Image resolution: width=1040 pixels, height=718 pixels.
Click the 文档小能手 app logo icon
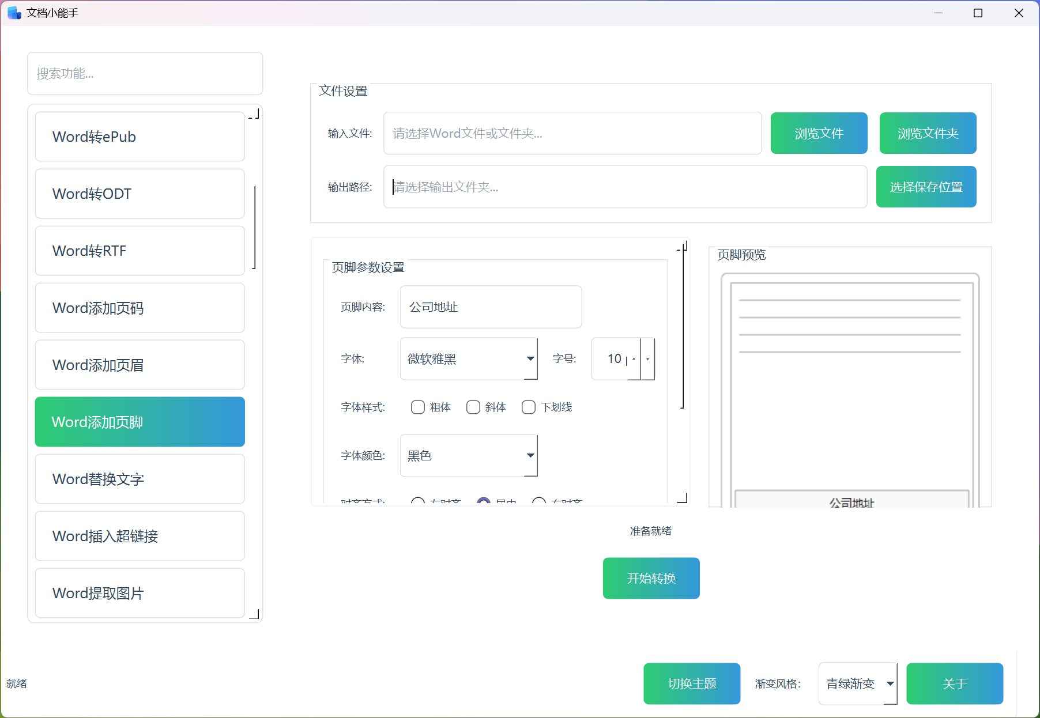point(14,13)
